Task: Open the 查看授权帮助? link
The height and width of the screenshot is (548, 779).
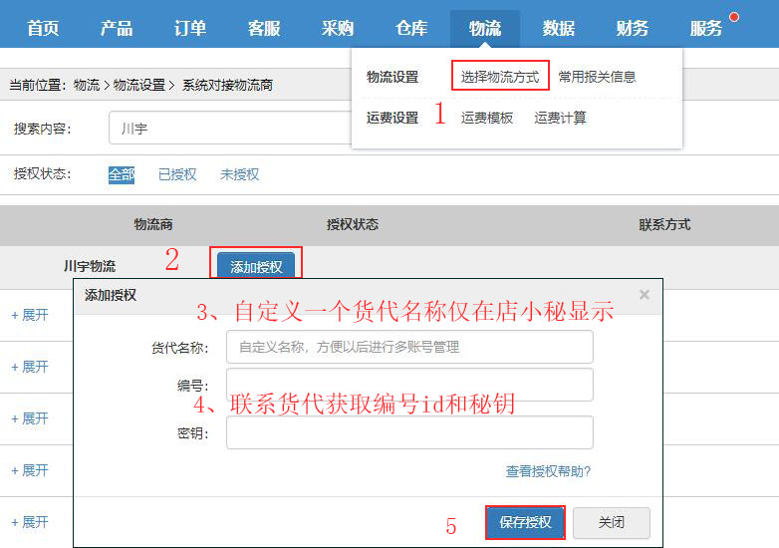Action: tap(548, 471)
